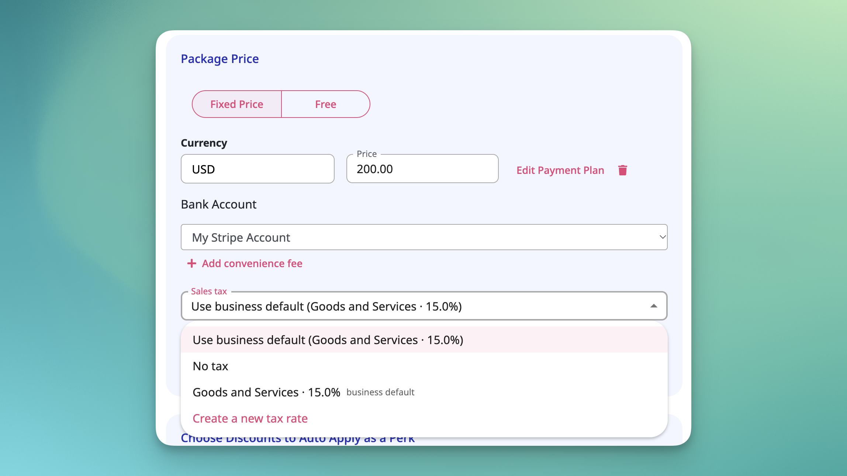The image size is (847, 476).
Task: Expand the My Stripe Account dropdown
Action: (424, 237)
